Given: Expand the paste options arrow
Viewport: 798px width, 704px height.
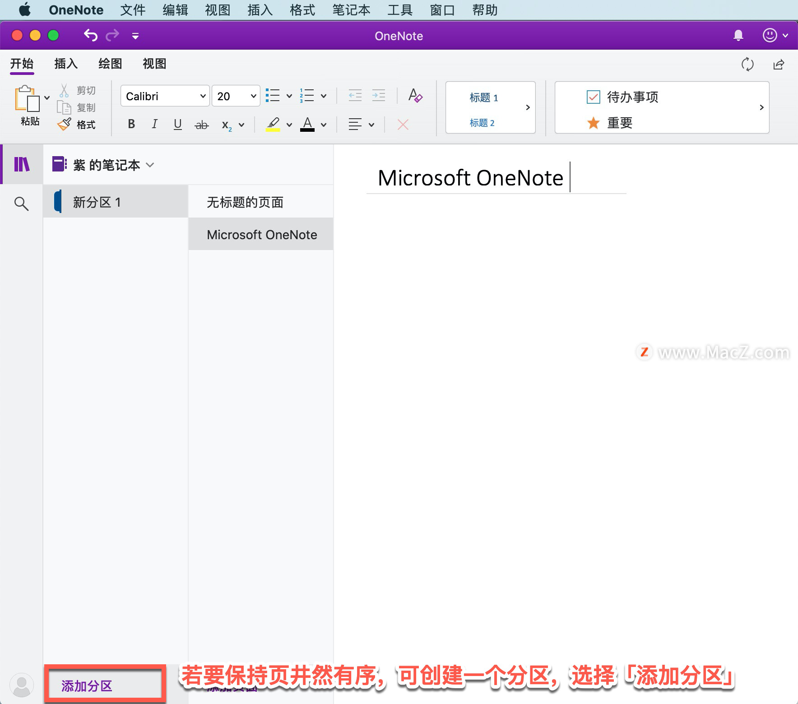Looking at the screenshot, I should 47,97.
